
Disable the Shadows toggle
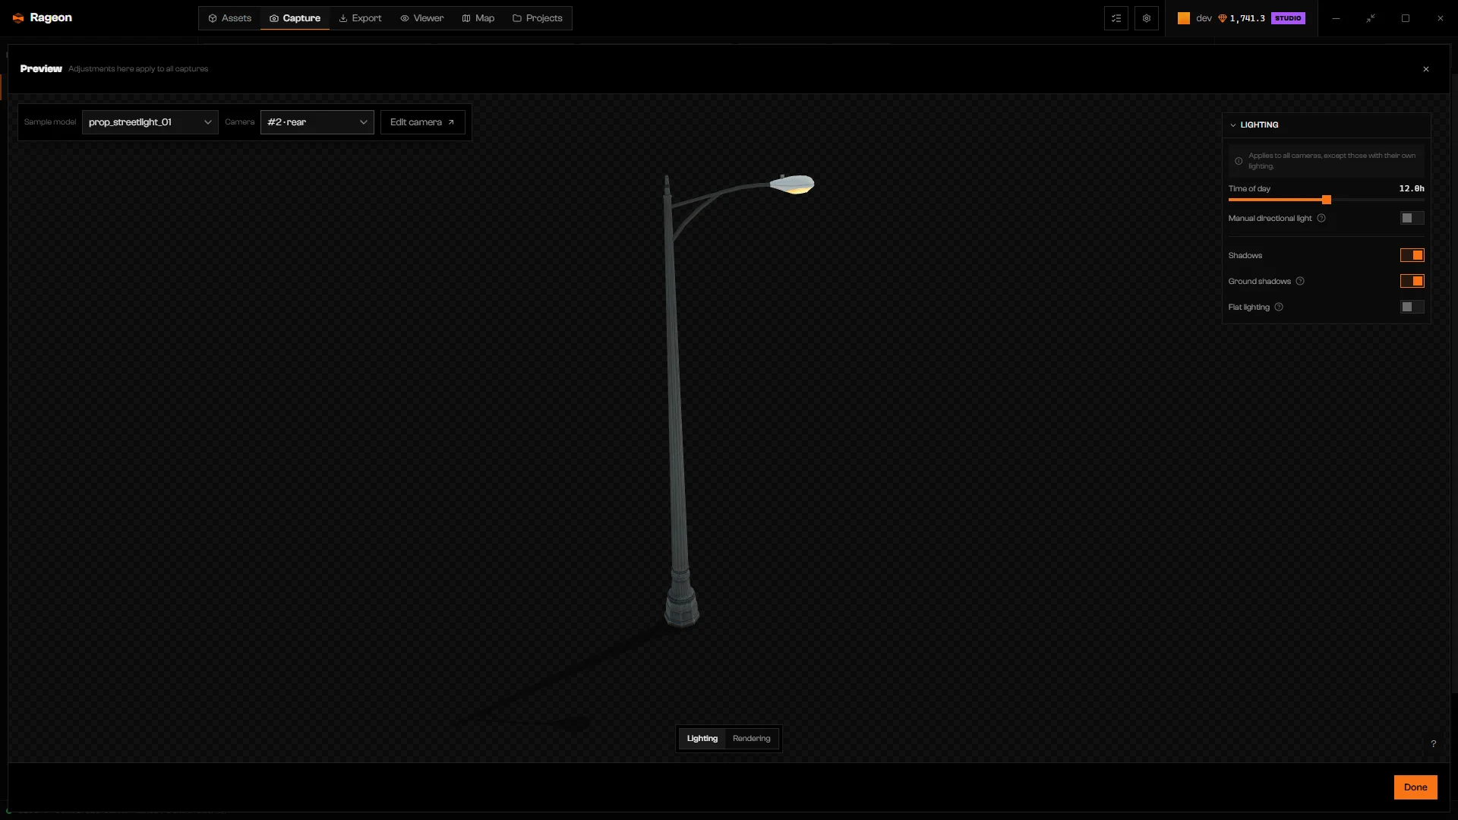tap(1412, 256)
